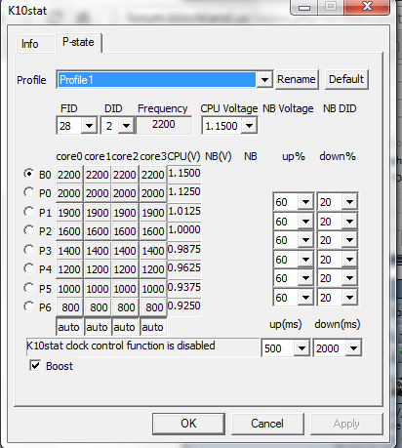The width and height of the screenshot is (402, 448).
Task: Click the Frequency field showing 2200
Action: point(164,125)
